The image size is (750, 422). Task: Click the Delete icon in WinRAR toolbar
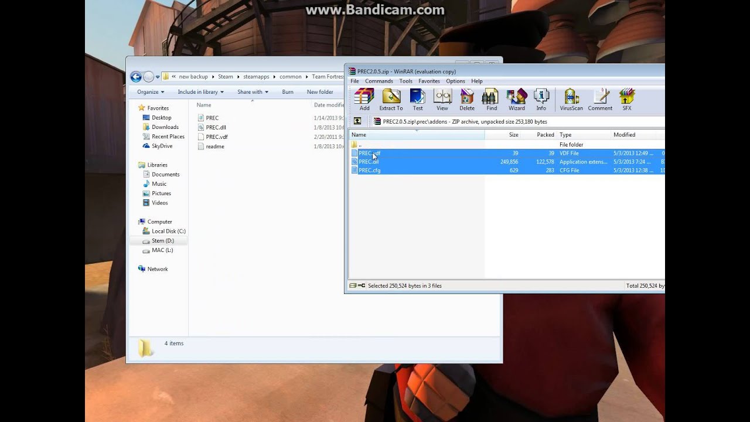[x=467, y=99]
